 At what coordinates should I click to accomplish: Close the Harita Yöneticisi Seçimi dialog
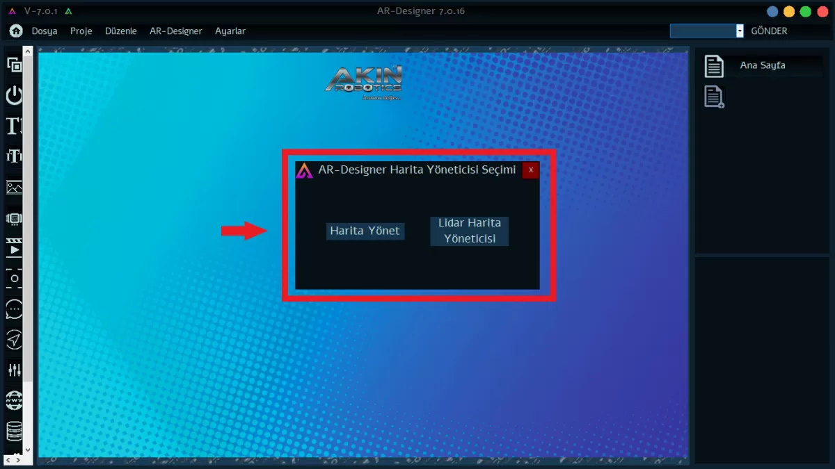[530, 170]
